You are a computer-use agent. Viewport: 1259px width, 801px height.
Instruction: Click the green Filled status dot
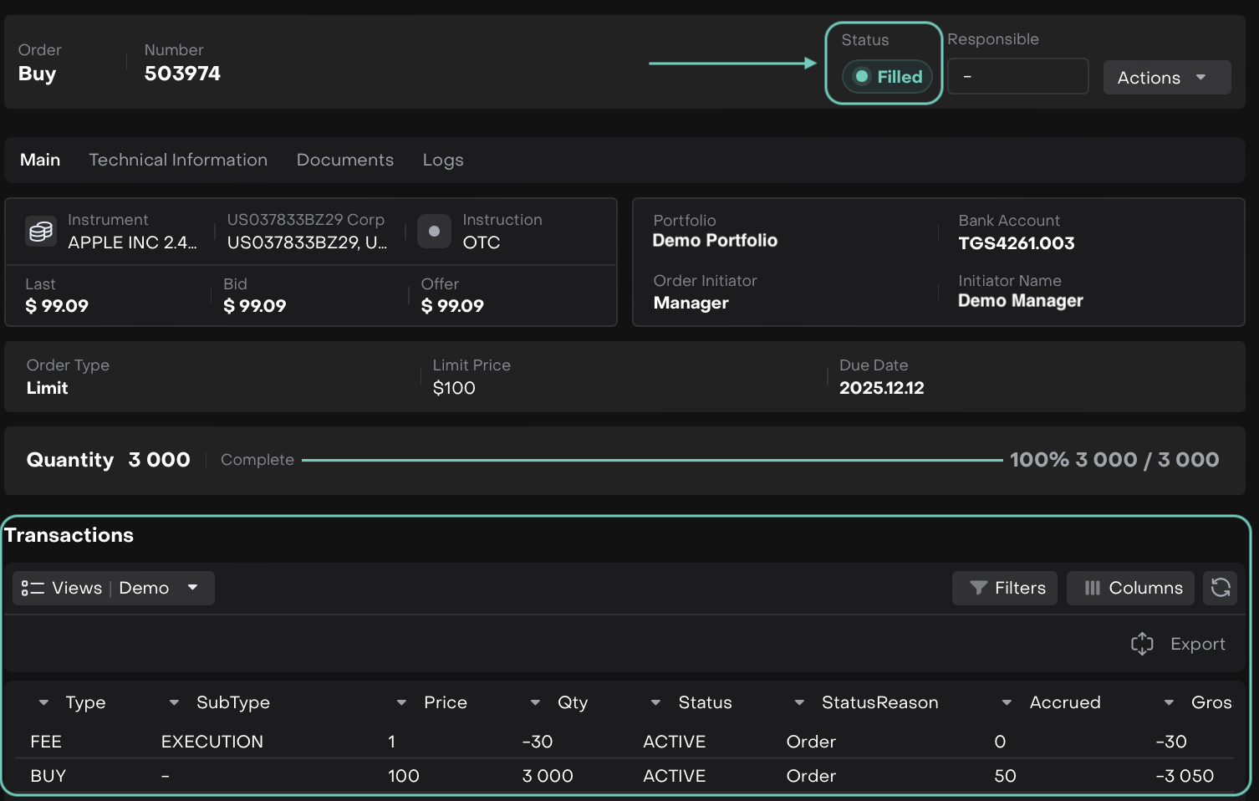[862, 77]
